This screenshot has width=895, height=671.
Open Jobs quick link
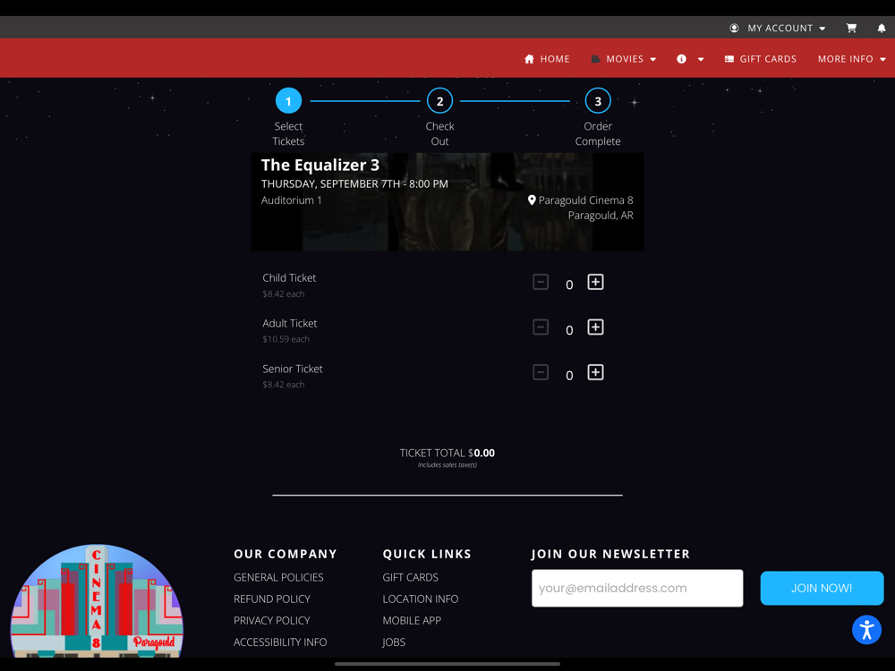click(x=394, y=641)
